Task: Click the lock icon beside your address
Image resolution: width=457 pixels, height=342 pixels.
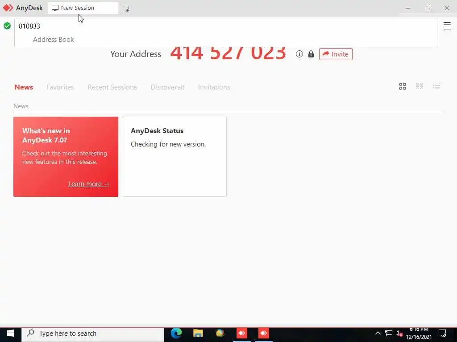Action: click(311, 54)
